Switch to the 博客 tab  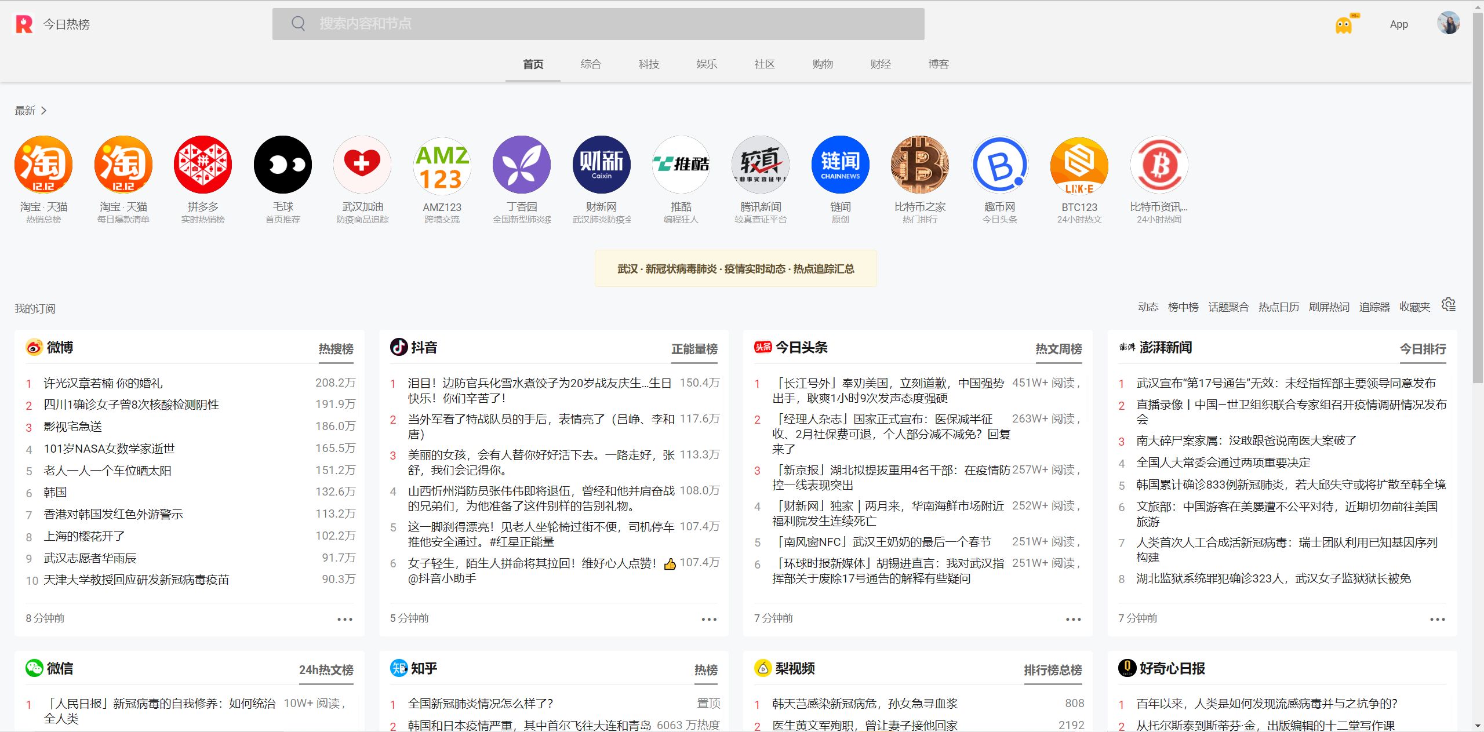click(x=939, y=64)
